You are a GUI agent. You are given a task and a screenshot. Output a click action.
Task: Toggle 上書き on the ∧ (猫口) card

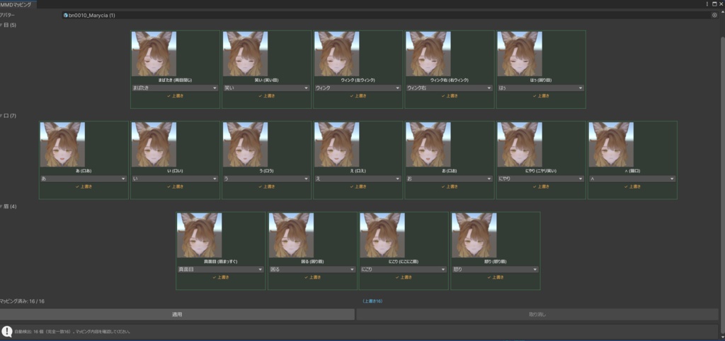tap(633, 186)
